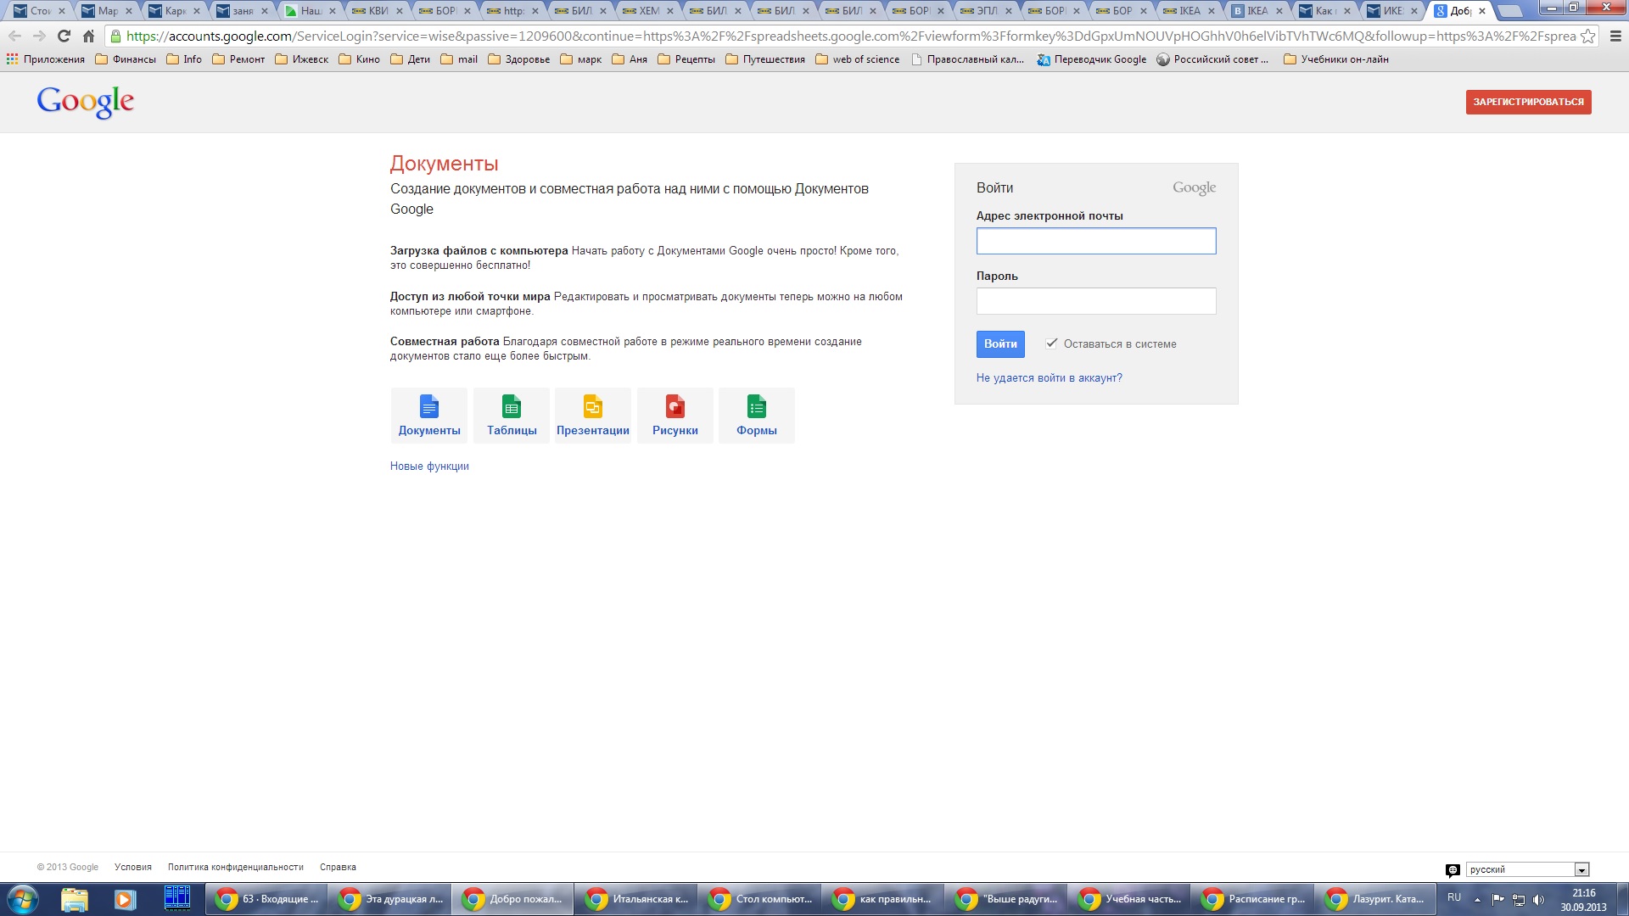The image size is (1629, 916).
Task: Open the Приложения apps shortcut
Action: tap(46, 59)
